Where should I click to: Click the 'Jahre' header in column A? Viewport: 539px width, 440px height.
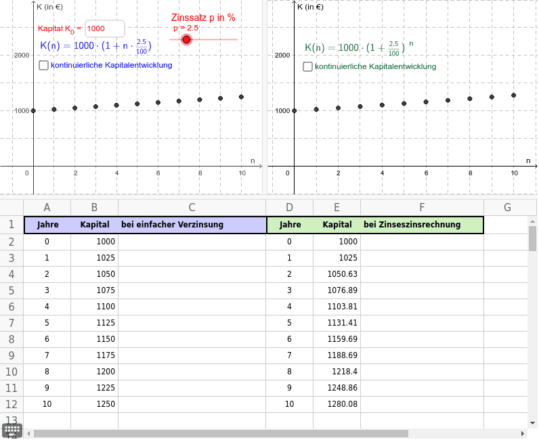tap(48, 225)
